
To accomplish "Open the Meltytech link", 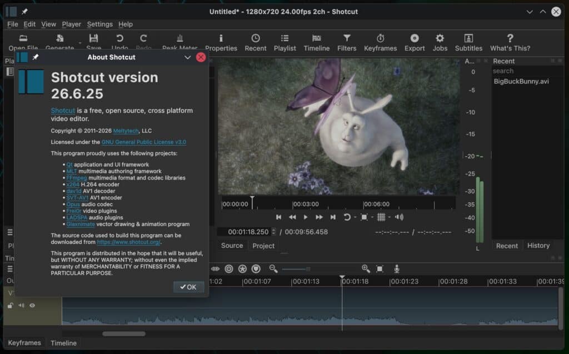I will (x=126, y=131).
